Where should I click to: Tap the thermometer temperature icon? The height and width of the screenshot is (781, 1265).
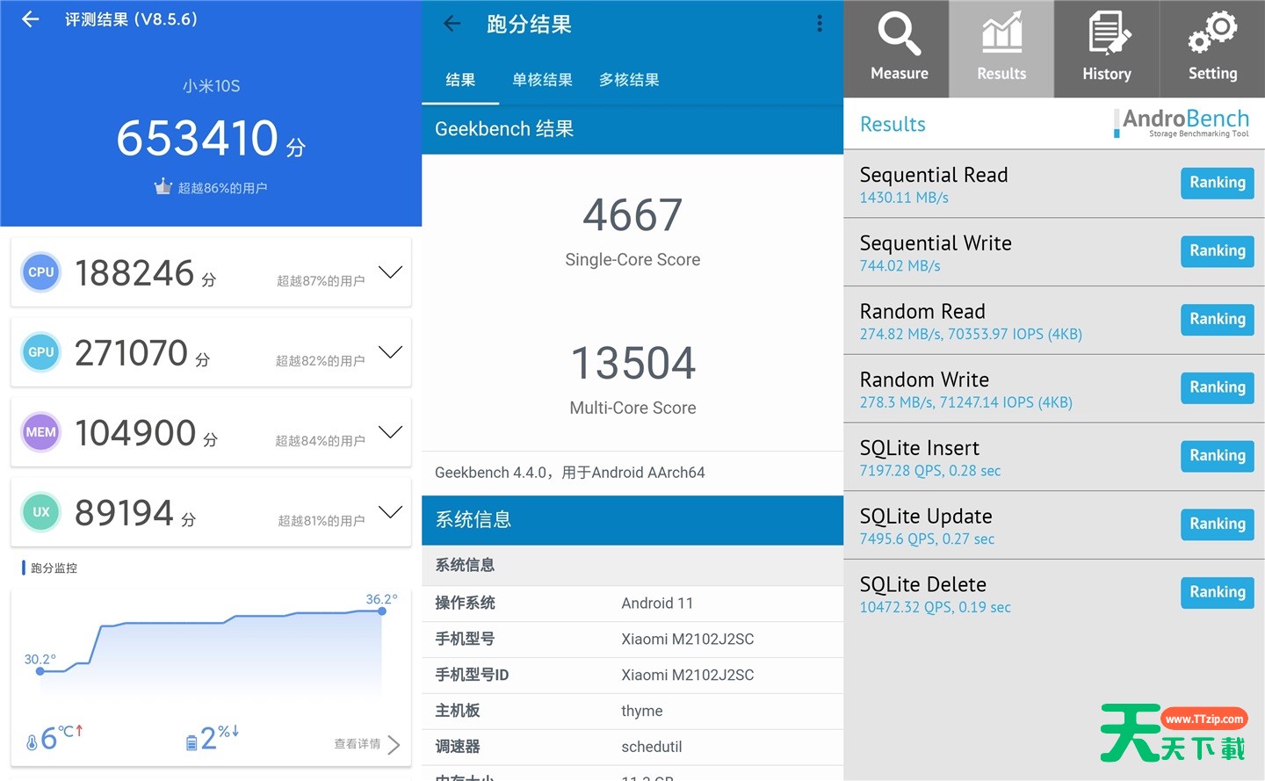33,741
